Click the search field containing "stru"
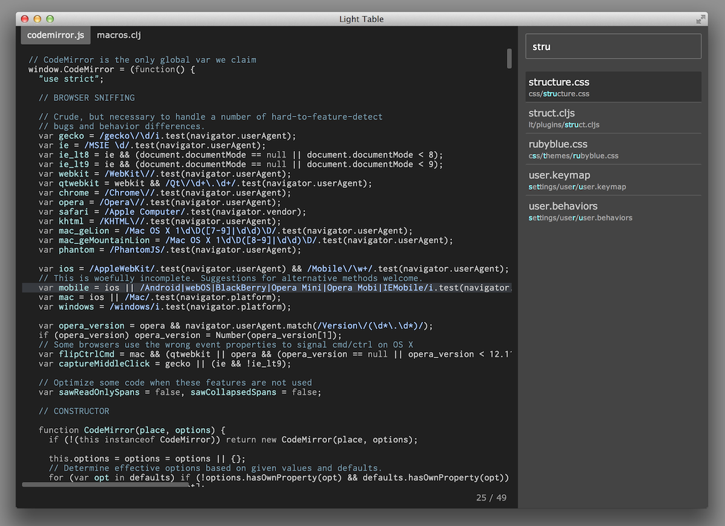This screenshot has width=725, height=526. pyautogui.click(x=613, y=46)
